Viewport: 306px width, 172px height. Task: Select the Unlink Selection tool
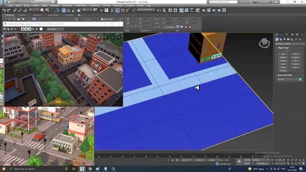click(20, 10)
